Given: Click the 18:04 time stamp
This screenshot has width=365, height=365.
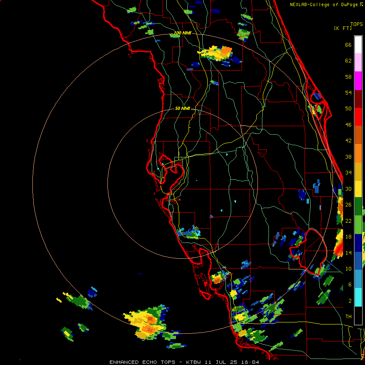Looking at the screenshot, I should point(250,362).
